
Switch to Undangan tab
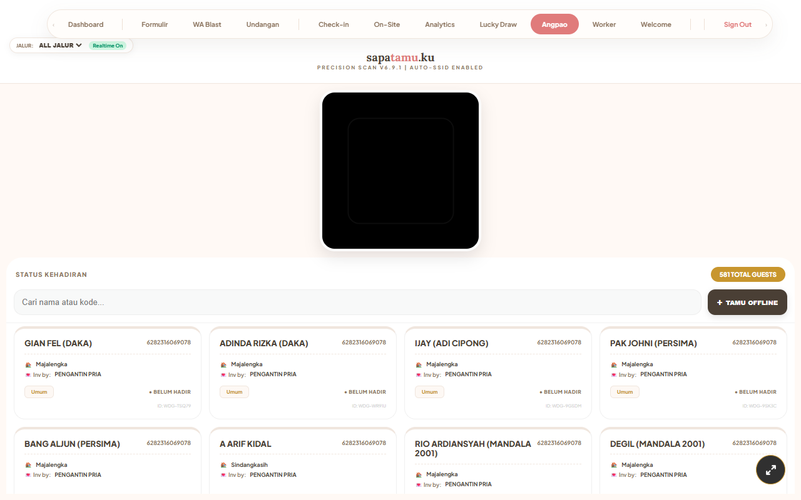click(x=263, y=24)
